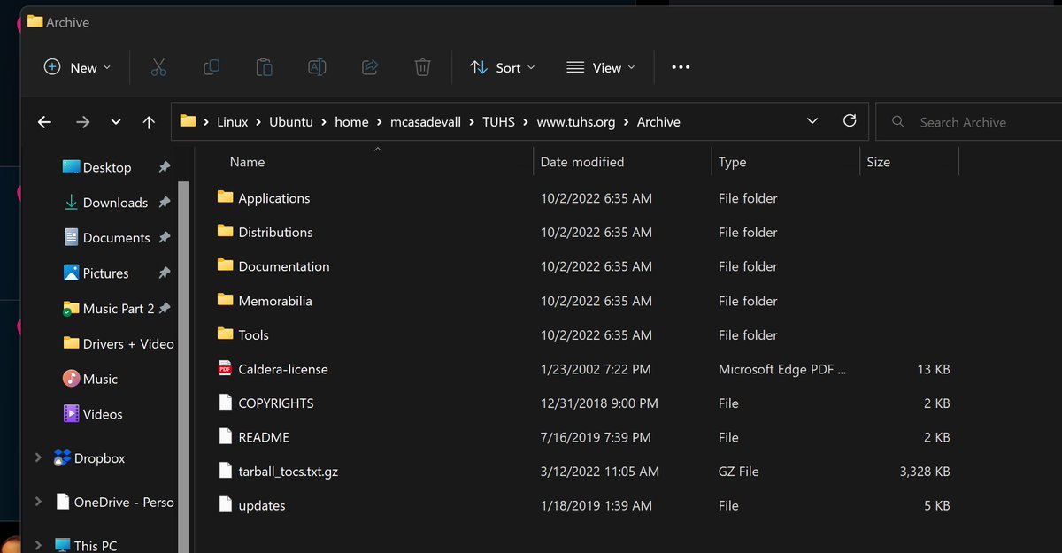Click the pin icon beside Downloads

pyautogui.click(x=164, y=203)
